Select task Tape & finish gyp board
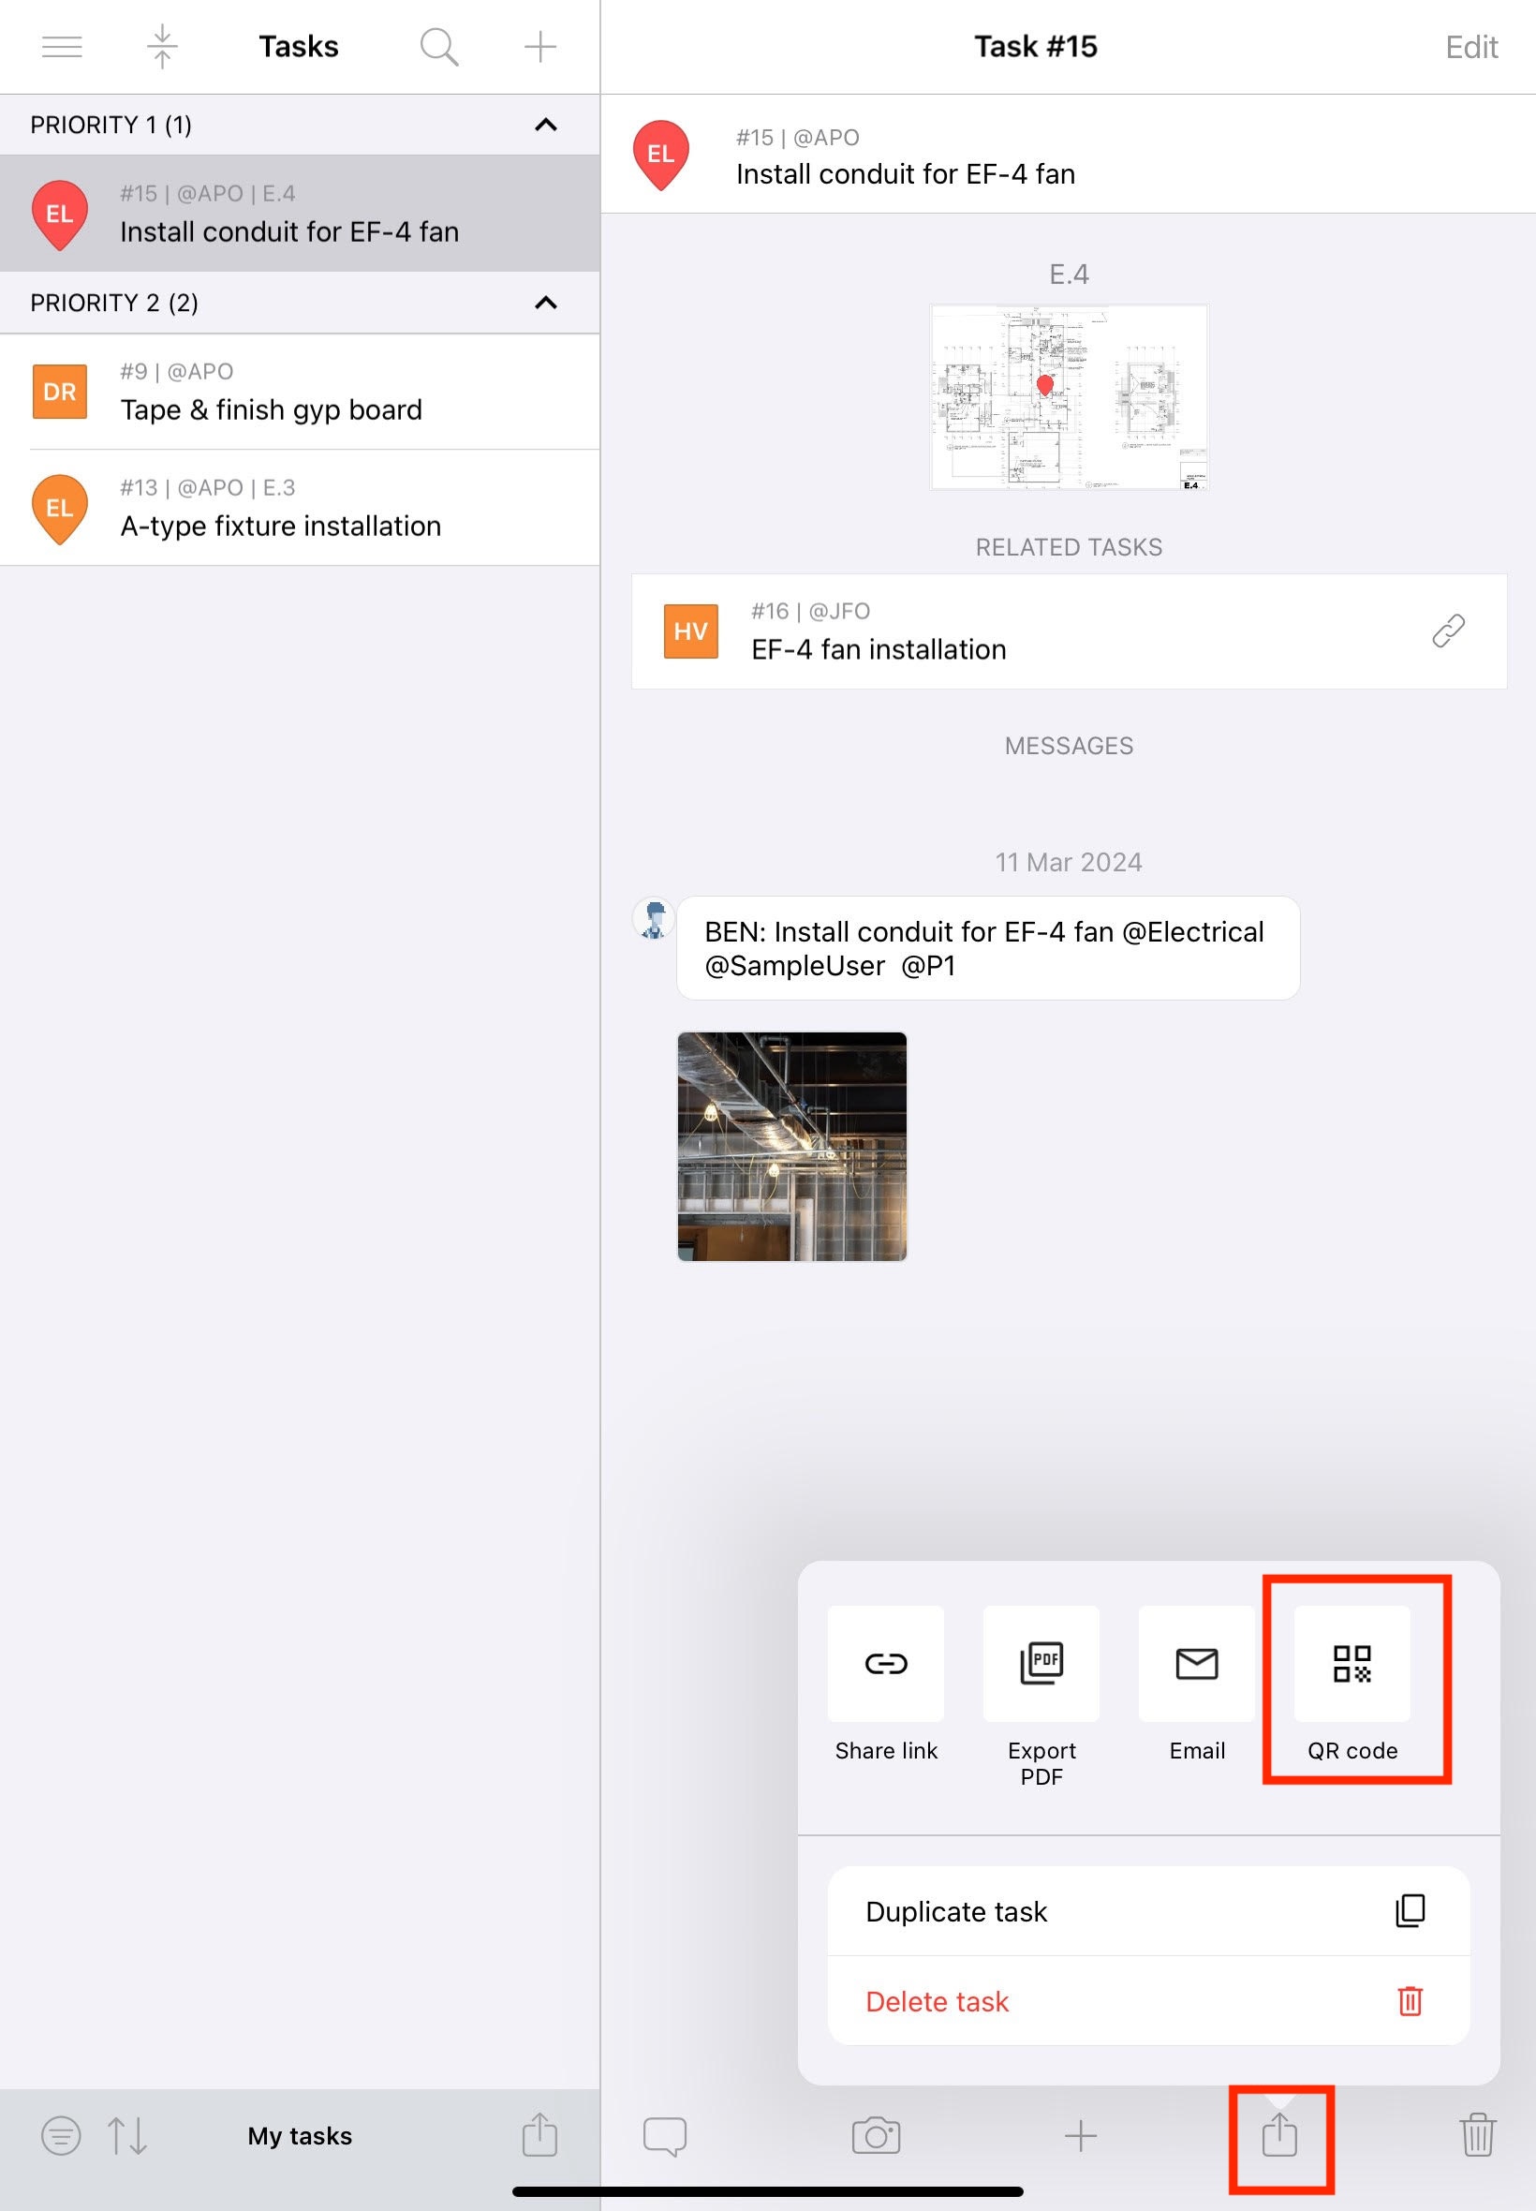The width and height of the screenshot is (1536, 2211). (300, 393)
